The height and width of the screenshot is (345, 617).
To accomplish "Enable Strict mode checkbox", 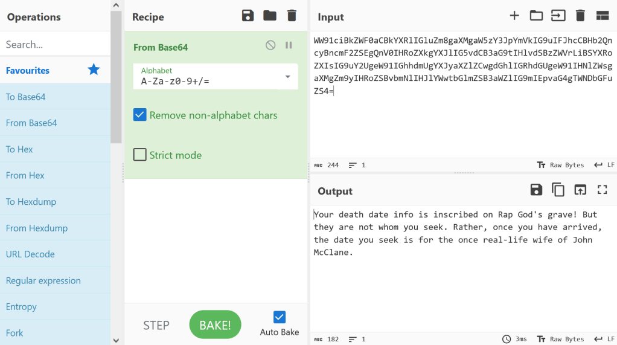I will (x=140, y=155).
